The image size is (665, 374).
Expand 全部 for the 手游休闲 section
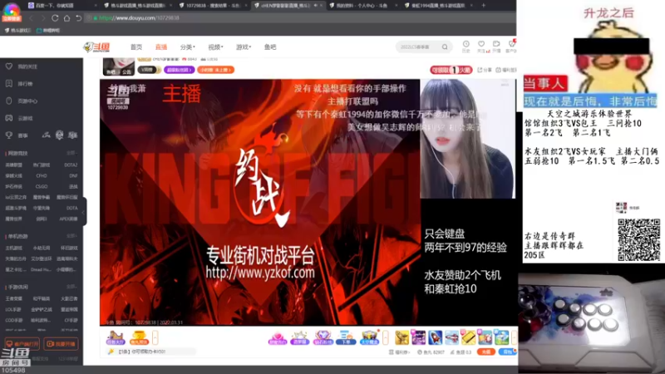71,287
